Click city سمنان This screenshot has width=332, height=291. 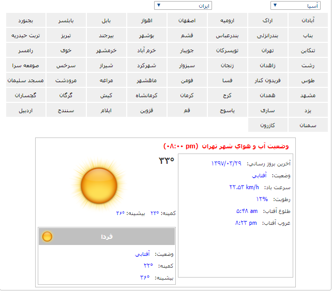coord(308,125)
